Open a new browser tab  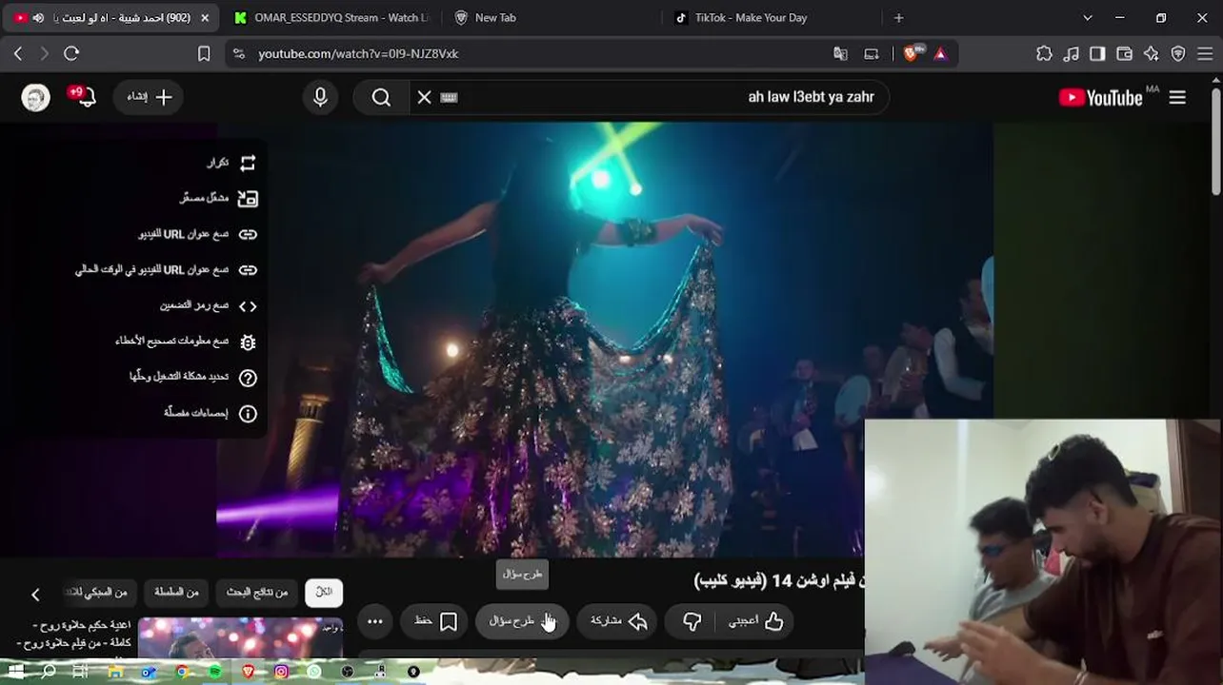tap(898, 17)
